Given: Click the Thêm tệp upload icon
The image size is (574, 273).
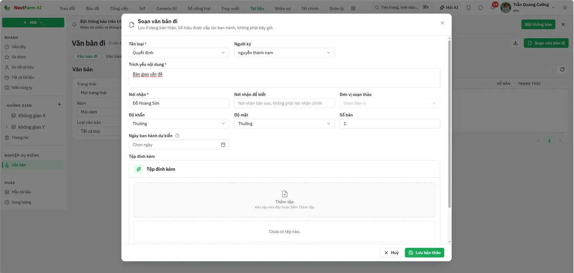Looking at the screenshot, I should pos(284,194).
